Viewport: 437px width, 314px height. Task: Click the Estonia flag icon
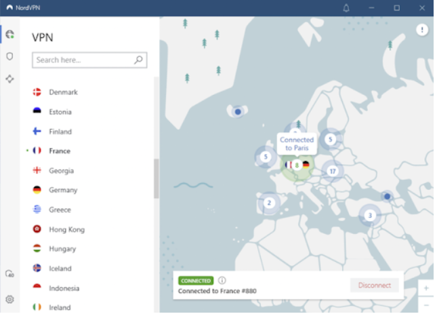(x=37, y=111)
